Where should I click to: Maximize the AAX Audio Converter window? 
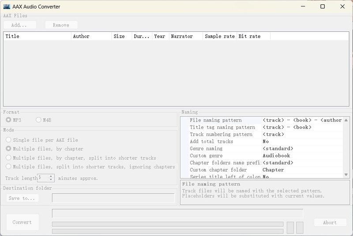click(323, 7)
